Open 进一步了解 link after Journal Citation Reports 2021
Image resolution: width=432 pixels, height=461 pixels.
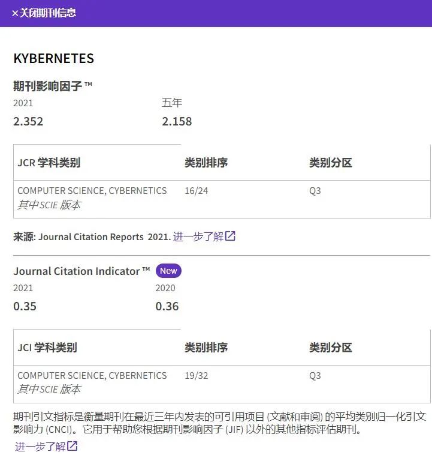pyautogui.click(x=198, y=237)
